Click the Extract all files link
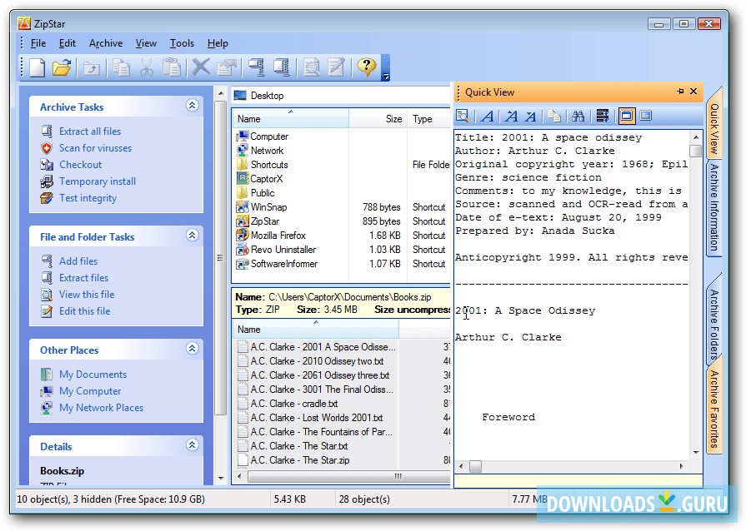 click(x=90, y=131)
